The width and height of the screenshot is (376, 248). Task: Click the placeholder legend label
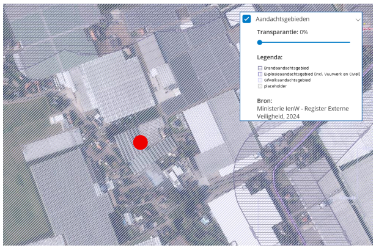coord(275,86)
